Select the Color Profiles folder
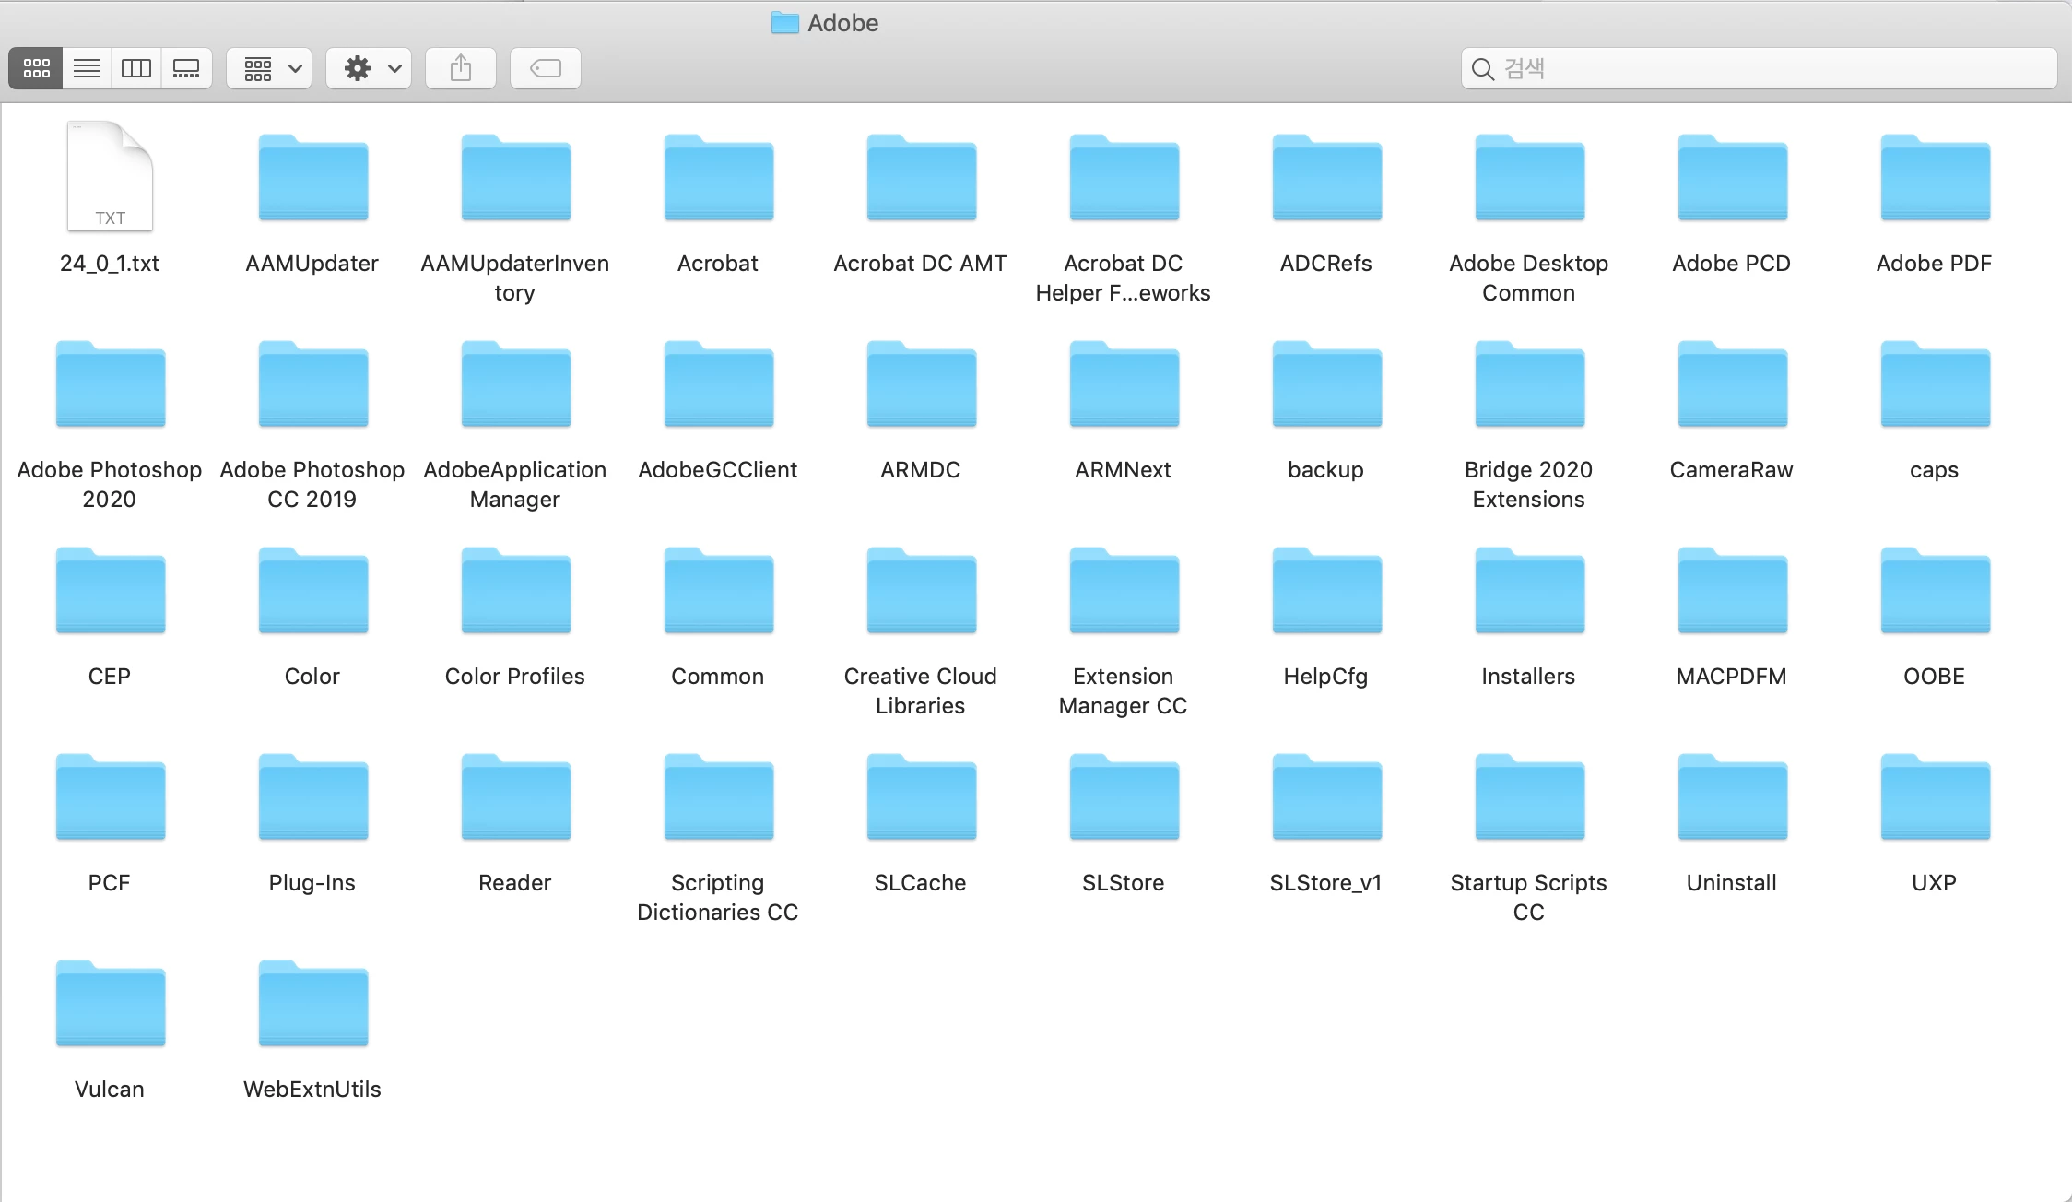Viewport: 2072px width, 1202px height. click(515, 592)
